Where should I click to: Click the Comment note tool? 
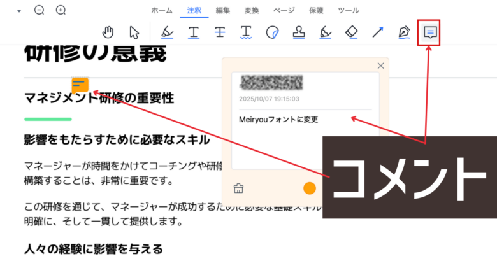coord(429,32)
